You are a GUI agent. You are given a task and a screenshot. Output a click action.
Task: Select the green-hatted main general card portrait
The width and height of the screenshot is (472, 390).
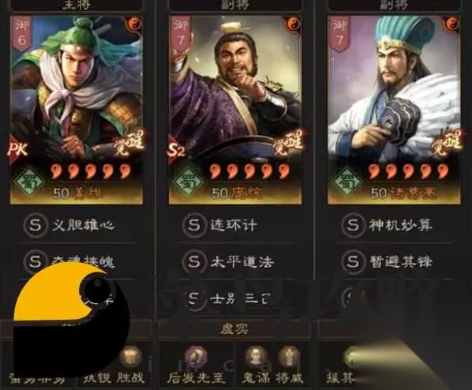[77, 110]
